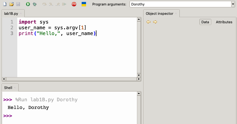This screenshot has width=237, height=124.
Task: Click the editor's horizontal scrollbar right arrow
Action: (139, 79)
